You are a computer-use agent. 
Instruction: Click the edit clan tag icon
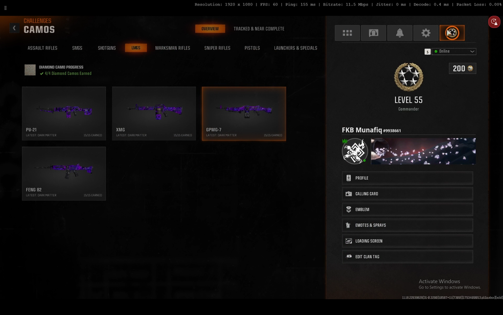349,256
